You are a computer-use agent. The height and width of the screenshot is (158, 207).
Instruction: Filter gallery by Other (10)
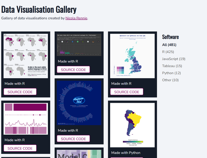point(170,80)
